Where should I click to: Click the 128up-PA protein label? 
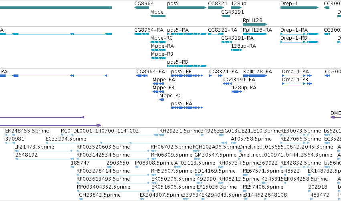click(x=244, y=88)
